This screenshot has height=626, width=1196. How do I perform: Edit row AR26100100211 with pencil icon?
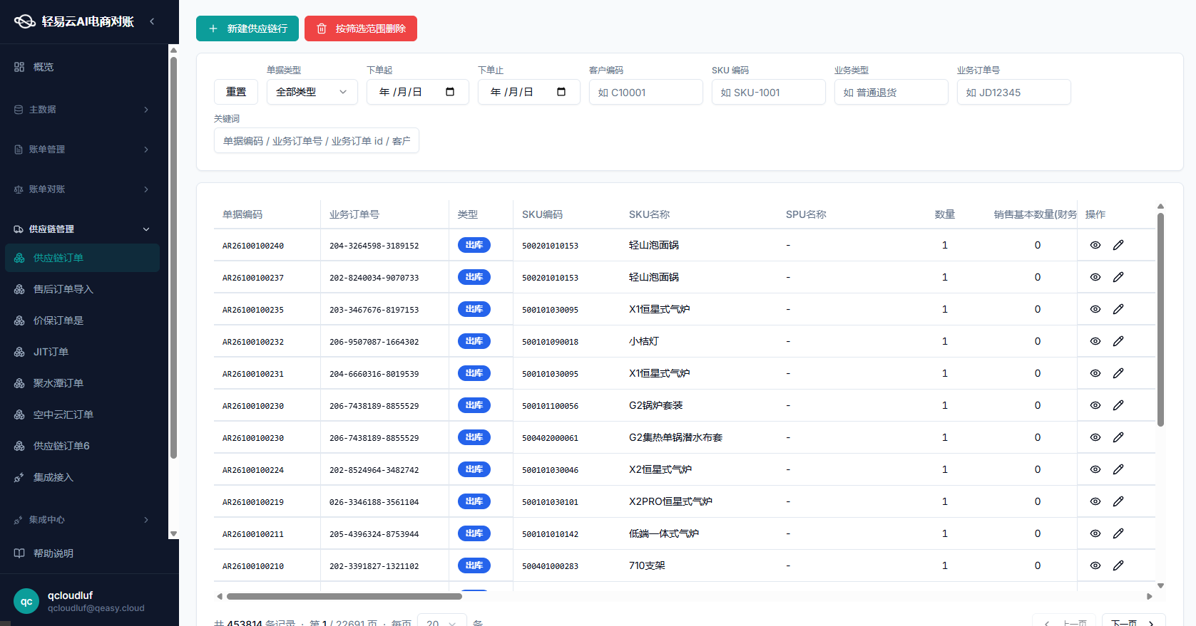click(x=1118, y=533)
